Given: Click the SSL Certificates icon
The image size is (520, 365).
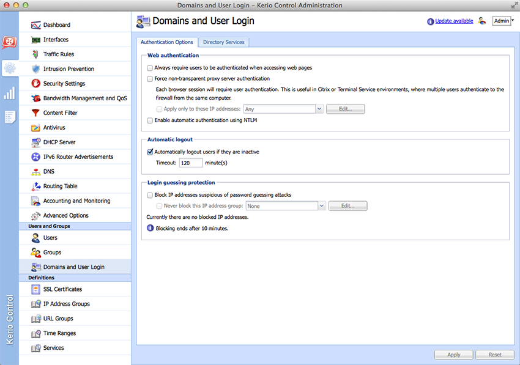Looking at the screenshot, I should click(35, 289).
